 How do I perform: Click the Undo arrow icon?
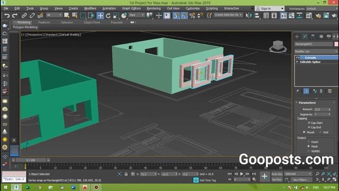7,15
